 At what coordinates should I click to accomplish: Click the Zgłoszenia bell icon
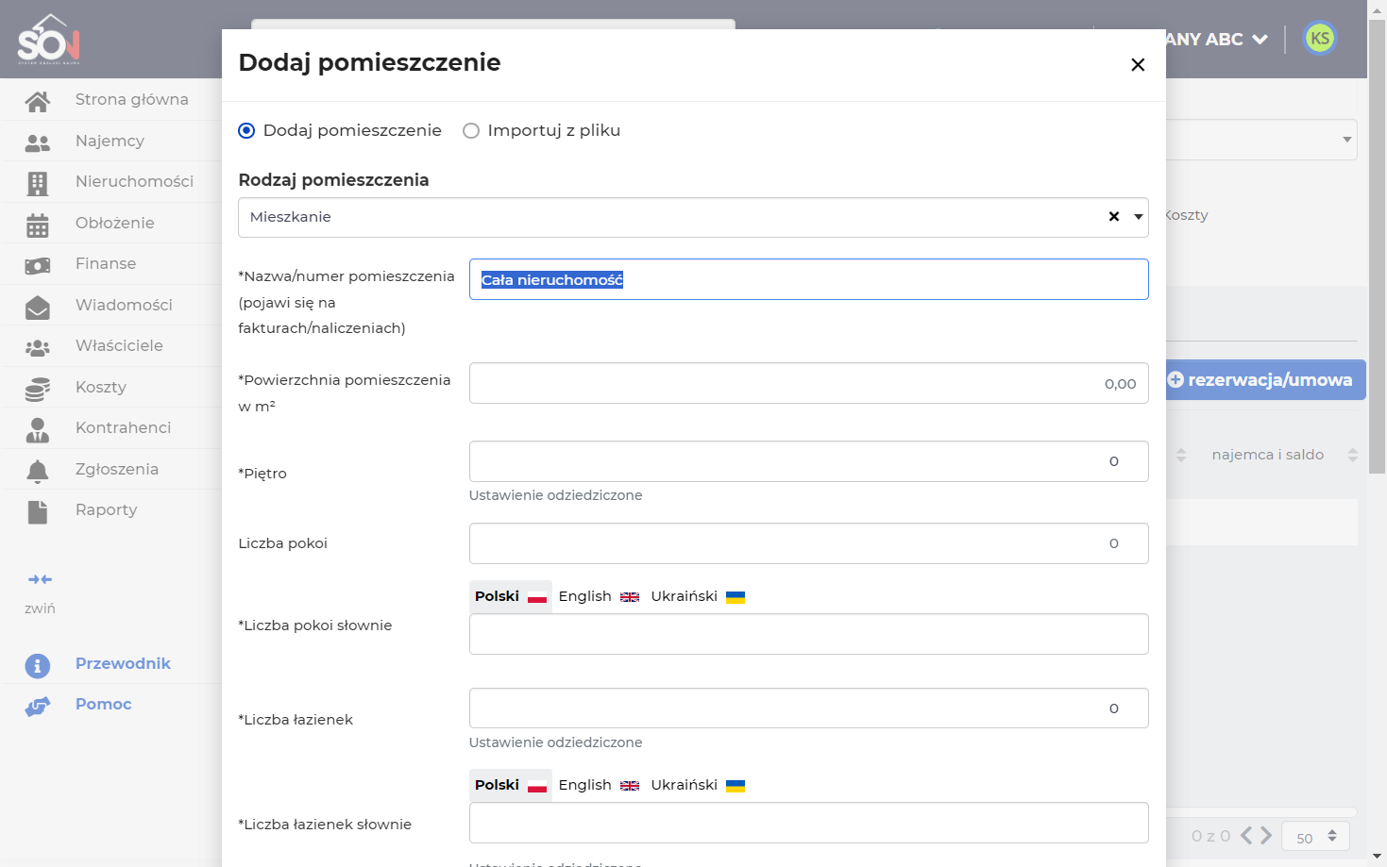[38, 471]
